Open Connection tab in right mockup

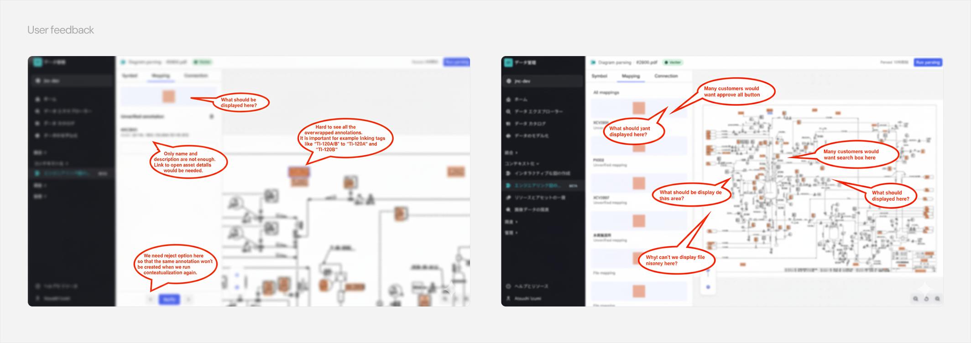[666, 76]
